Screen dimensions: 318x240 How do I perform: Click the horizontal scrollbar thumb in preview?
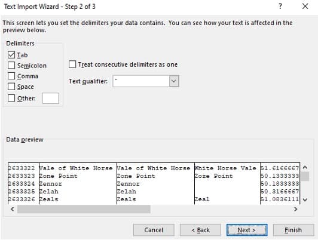click(x=84, y=209)
